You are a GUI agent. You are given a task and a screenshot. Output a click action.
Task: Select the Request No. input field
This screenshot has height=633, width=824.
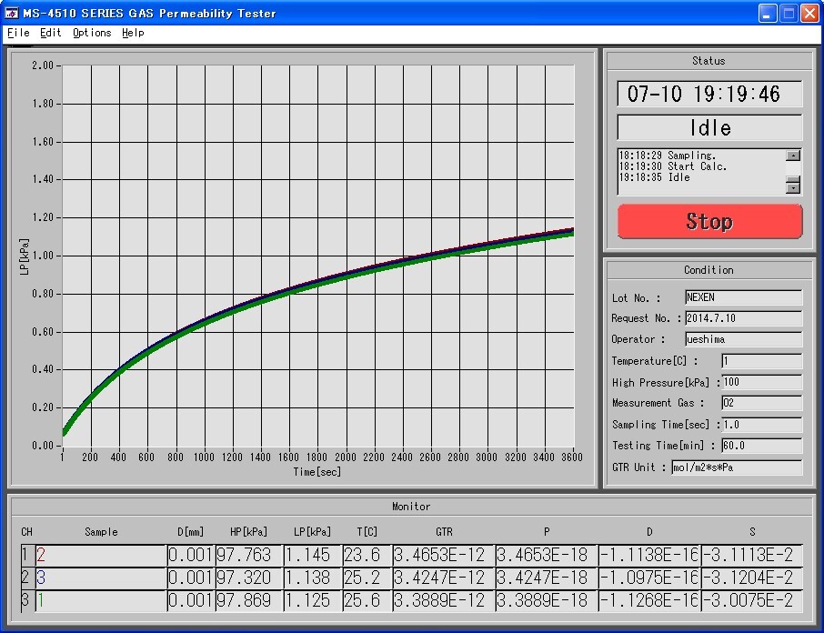pyautogui.click(x=743, y=318)
